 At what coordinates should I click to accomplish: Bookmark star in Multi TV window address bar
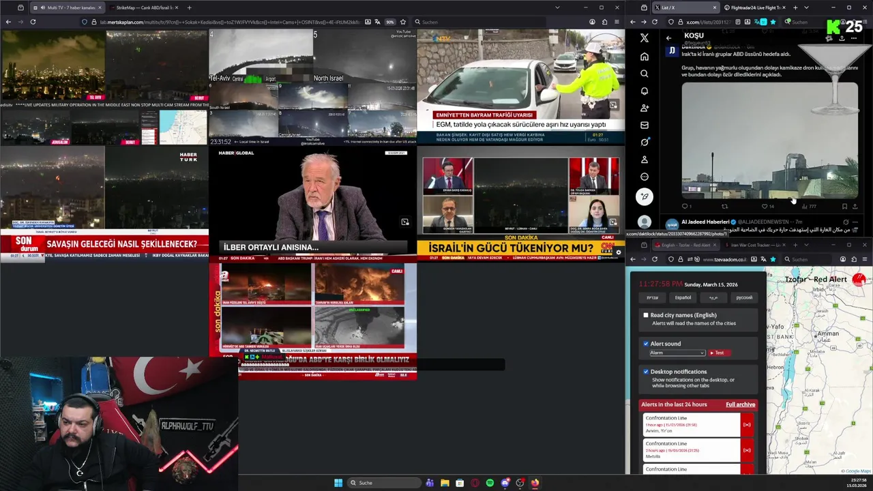pos(403,22)
